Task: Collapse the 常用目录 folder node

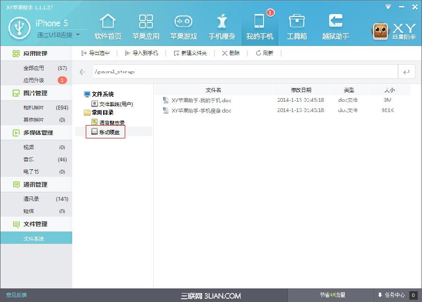Action: tap(87, 113)
